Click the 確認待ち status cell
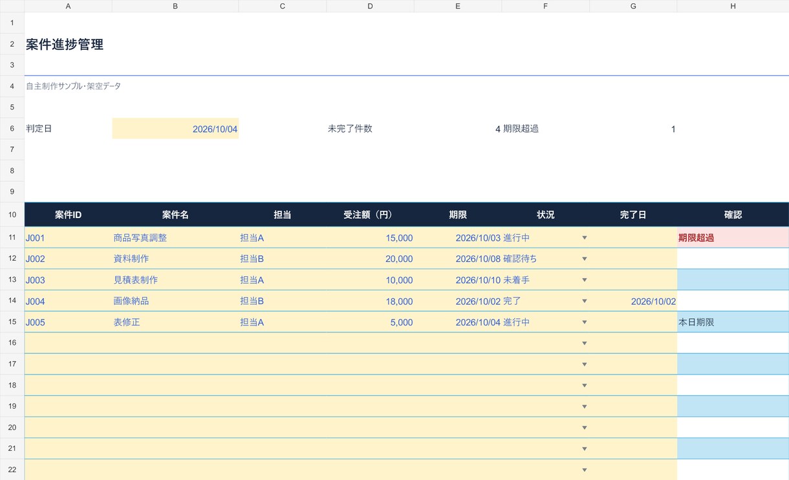789x480 pixels. click(546, 259)
